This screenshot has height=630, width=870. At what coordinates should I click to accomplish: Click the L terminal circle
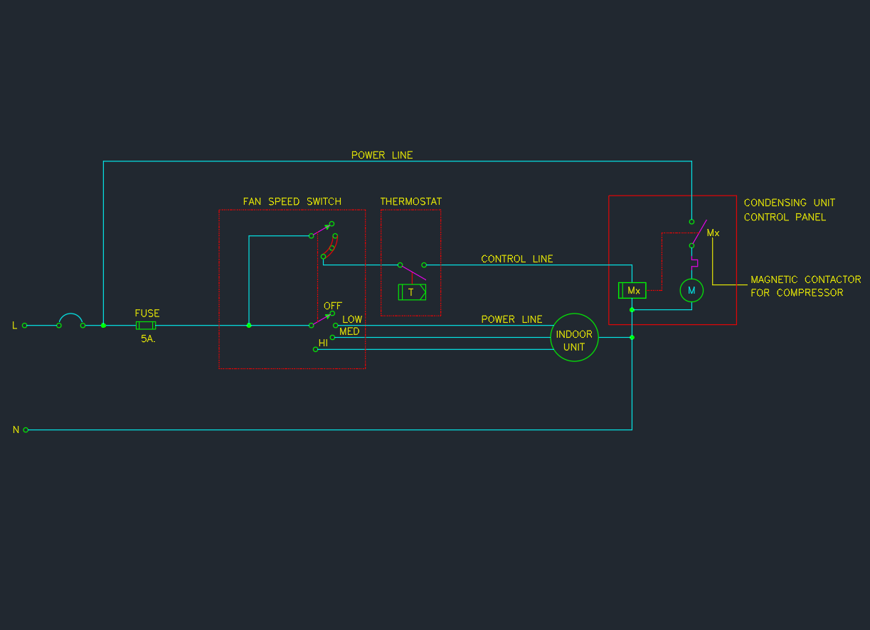click(25, 325)
